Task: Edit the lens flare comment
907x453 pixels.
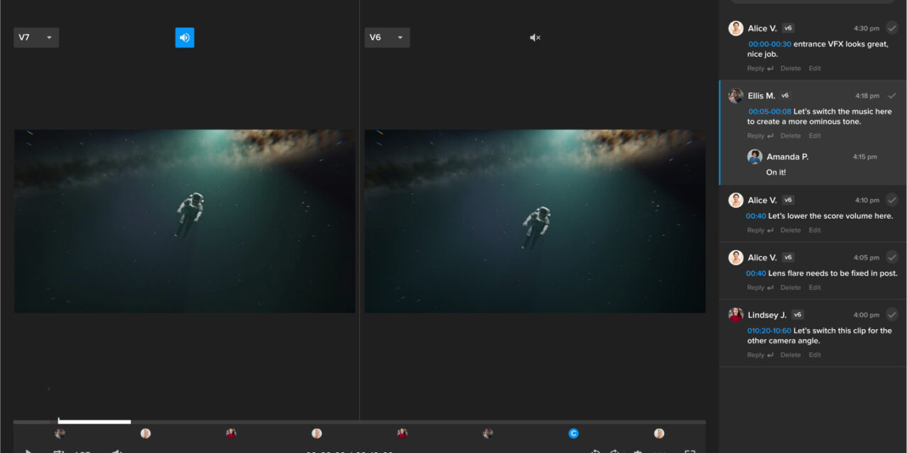Action: pos(815,287)
